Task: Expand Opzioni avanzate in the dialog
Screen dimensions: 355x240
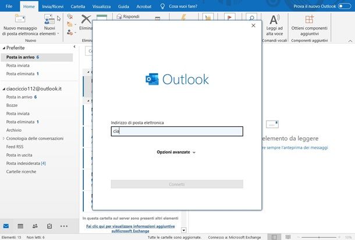Action: pos(176,152)
